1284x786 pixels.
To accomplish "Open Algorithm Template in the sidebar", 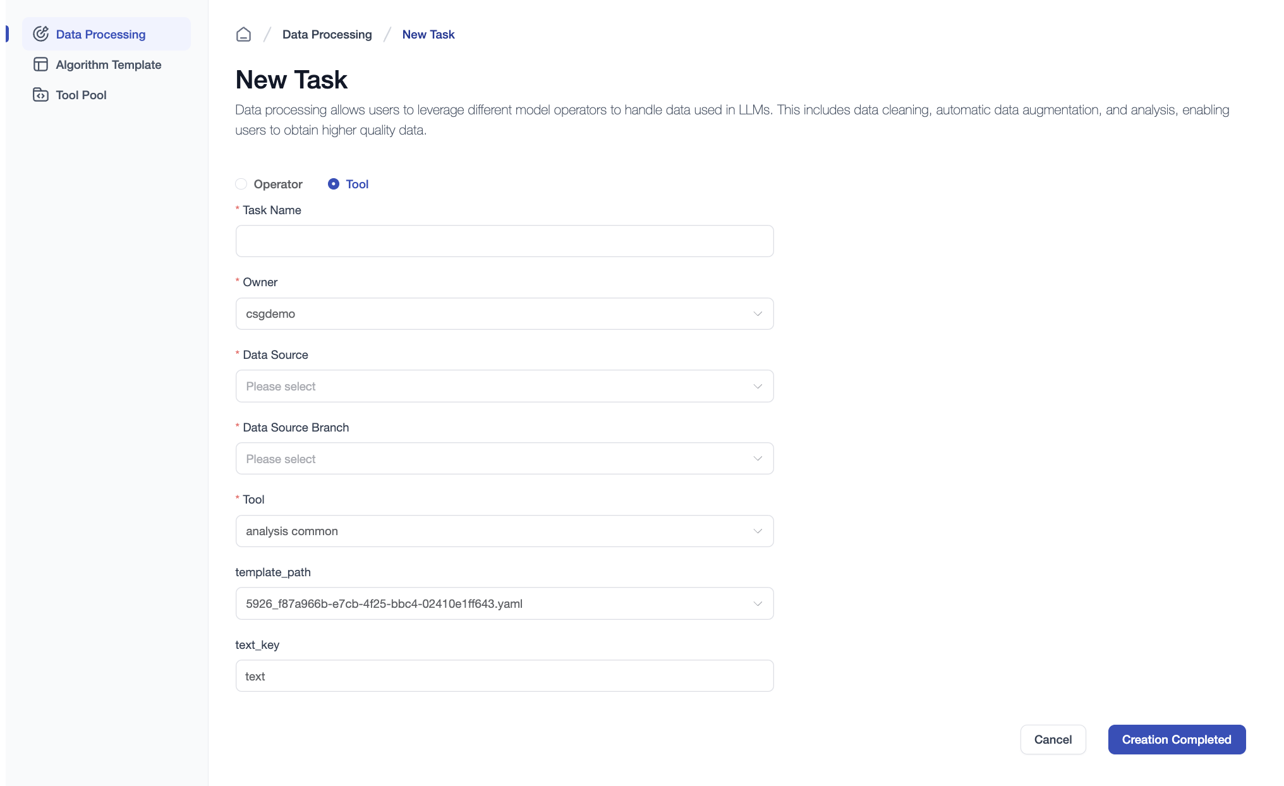I will pos(108,64).
